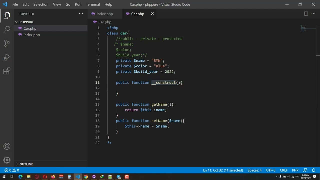
Task: Click the class name Car on line 2
Action: click(x=123, y=33)
